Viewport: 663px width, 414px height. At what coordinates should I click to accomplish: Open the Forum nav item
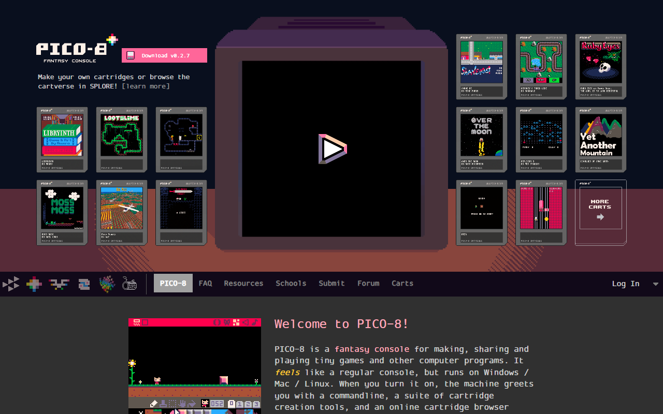[368, 283]
